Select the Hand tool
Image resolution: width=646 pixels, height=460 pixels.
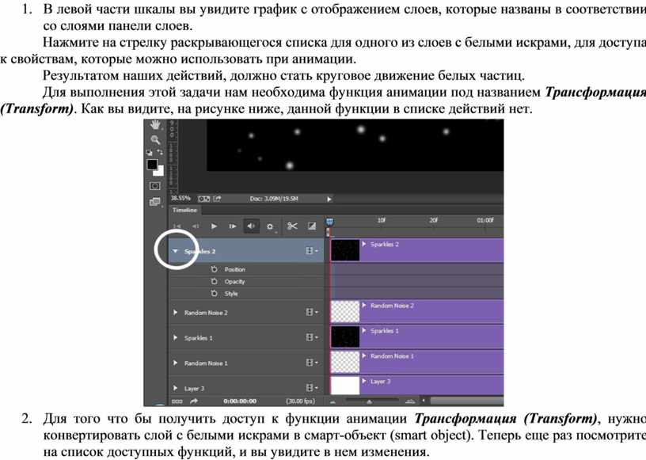155,124
